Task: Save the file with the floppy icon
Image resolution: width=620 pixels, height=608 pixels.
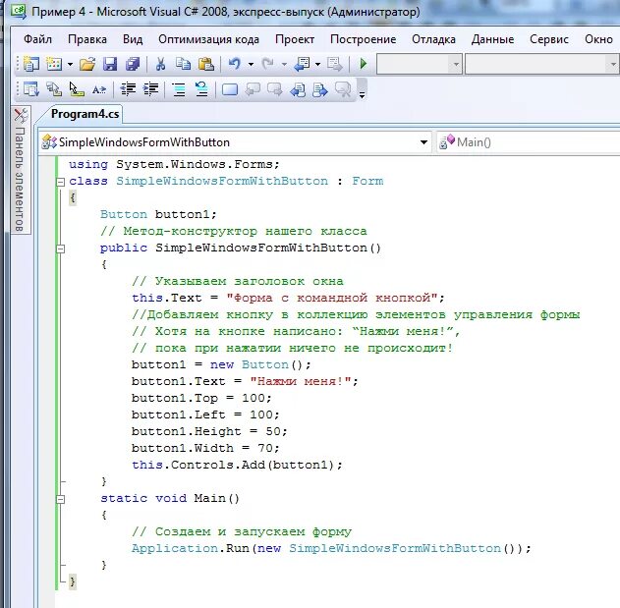Action: (110, 64)
